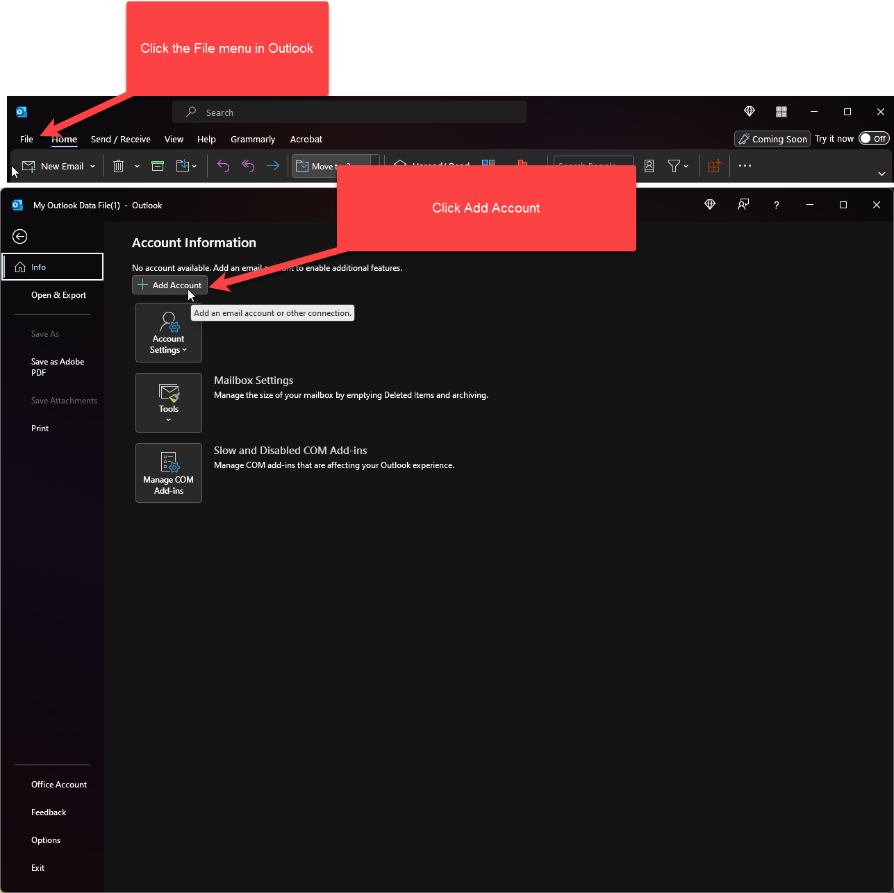Open the File menu in Outlook ribbon
This screenshot has height=893, width=894.
[26, 139]
